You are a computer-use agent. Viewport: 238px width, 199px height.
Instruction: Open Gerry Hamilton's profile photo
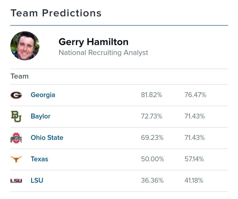(x=25, y=46)
